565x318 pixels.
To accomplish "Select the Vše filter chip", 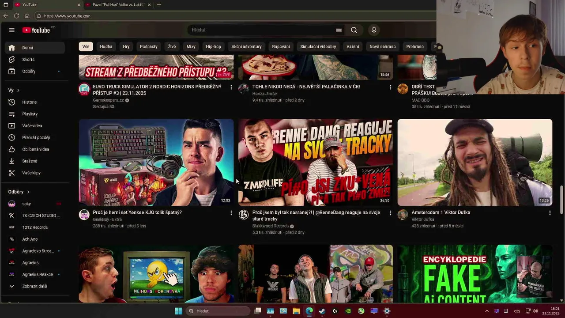I will pos(86,46).
